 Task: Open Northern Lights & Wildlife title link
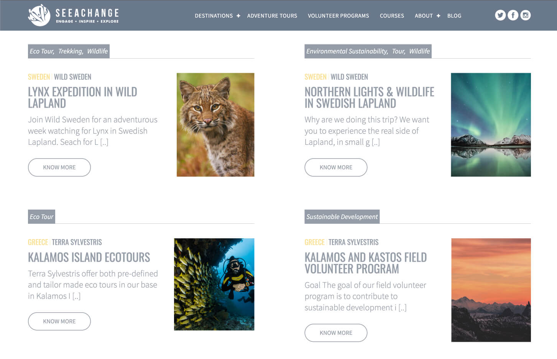coord(369,98)
